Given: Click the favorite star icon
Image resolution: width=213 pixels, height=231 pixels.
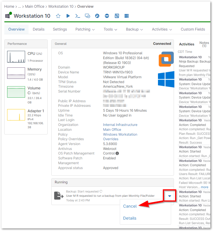Looking at the screenshot, I should (x=58, y=16).
